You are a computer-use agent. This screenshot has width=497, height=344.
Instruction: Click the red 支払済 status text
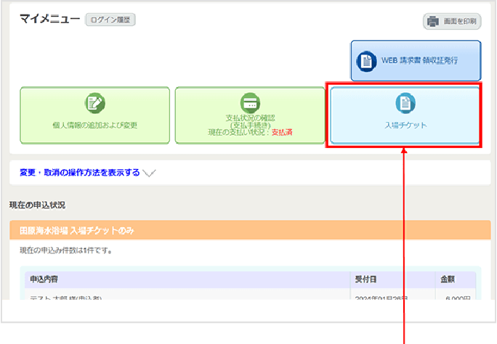[x=282, y=132]
